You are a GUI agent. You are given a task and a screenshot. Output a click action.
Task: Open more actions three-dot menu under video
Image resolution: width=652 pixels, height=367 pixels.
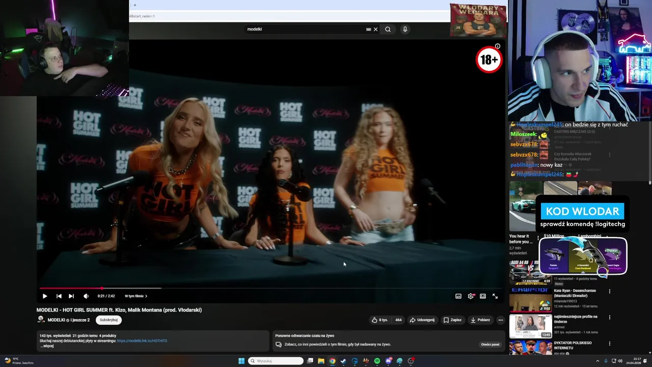[501, 320]
